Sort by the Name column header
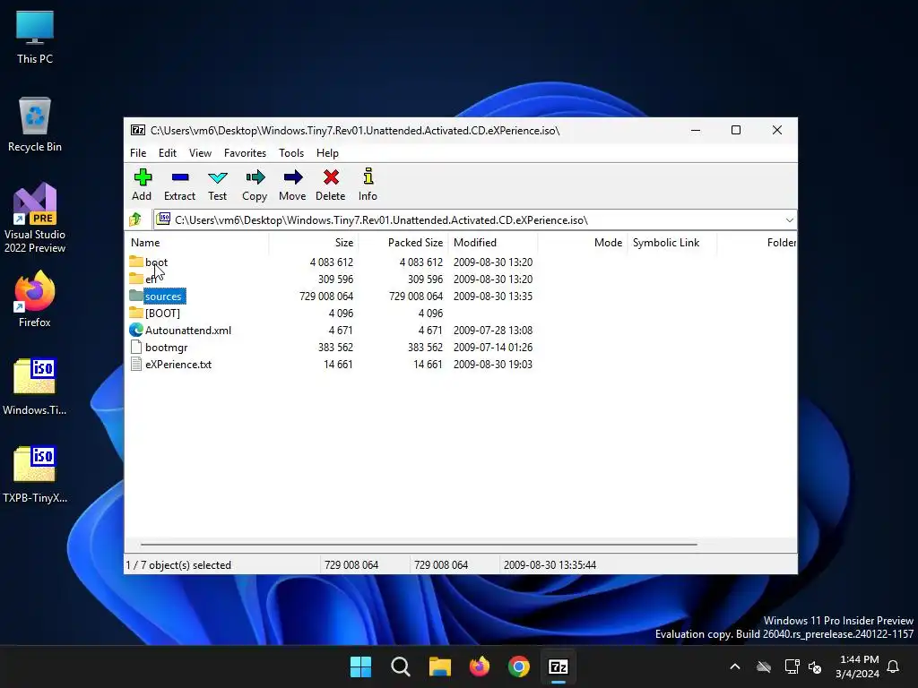Viewport: 918px width, 688px height. coord(197,242)
